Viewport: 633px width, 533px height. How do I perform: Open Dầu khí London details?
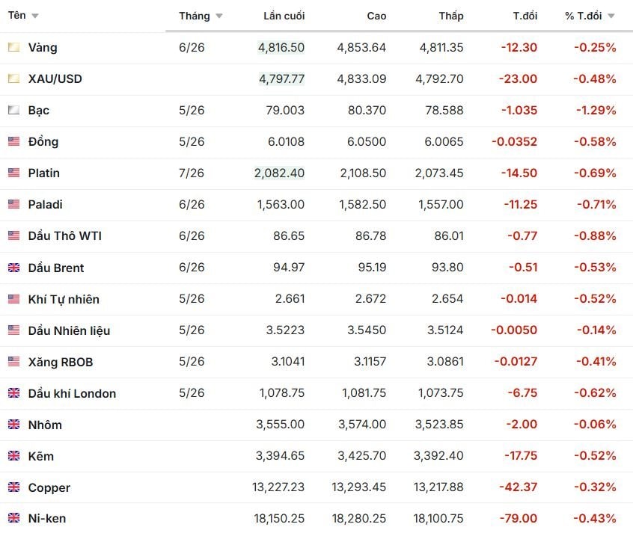[72, 393]
